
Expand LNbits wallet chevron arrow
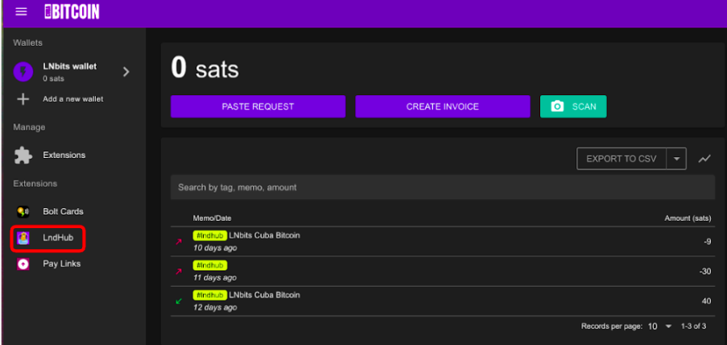pyautogui.click(x=126, y=72)
